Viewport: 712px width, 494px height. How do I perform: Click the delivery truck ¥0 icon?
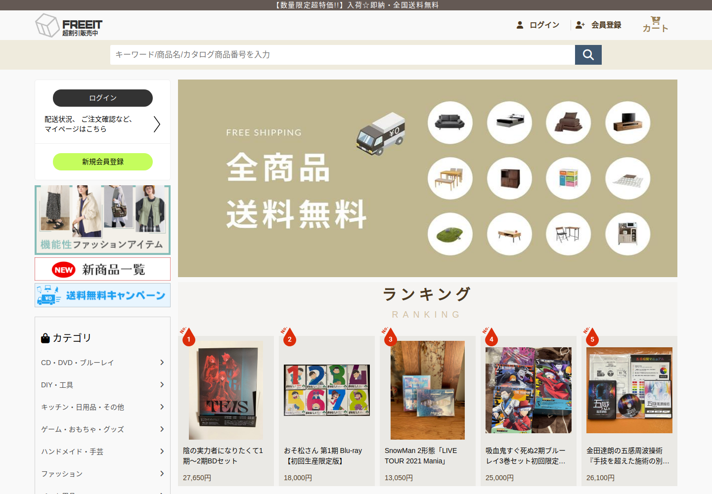click(381, 133)
